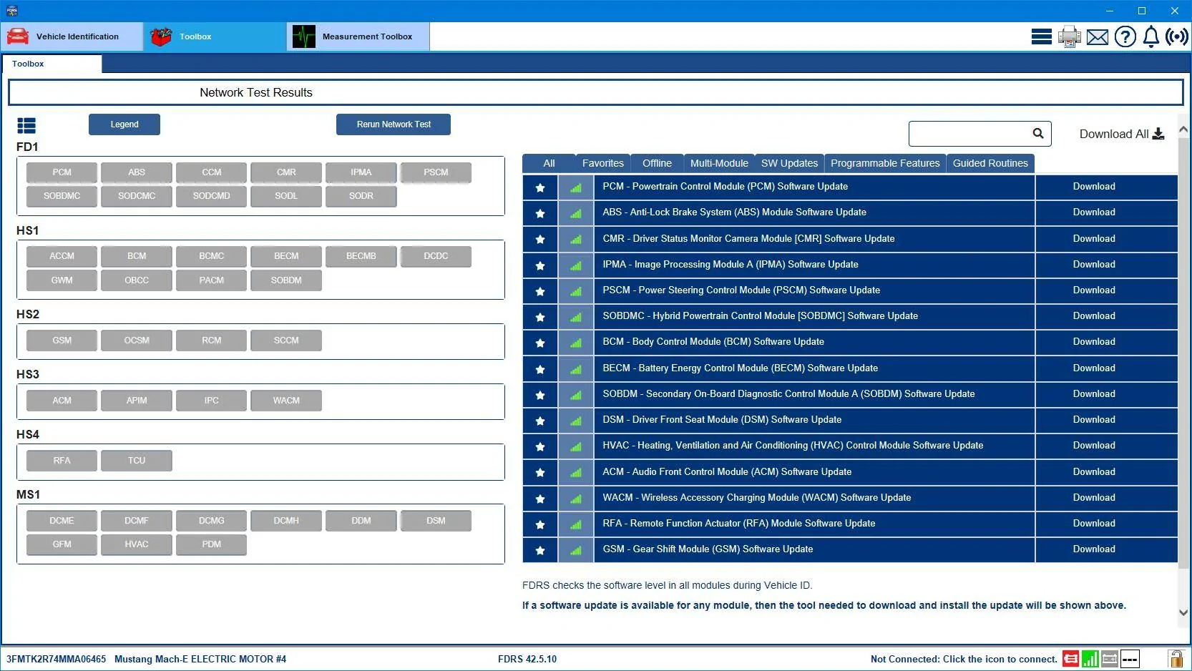This screenshot has width=1192, height=671.
Task: Click signal bars icon in CMR Software Update row
Action: click(x=576, y=240)
